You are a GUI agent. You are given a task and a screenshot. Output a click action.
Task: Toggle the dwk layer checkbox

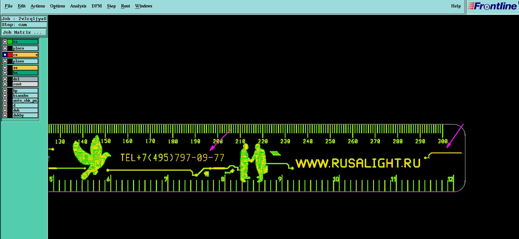click(5, 110)
